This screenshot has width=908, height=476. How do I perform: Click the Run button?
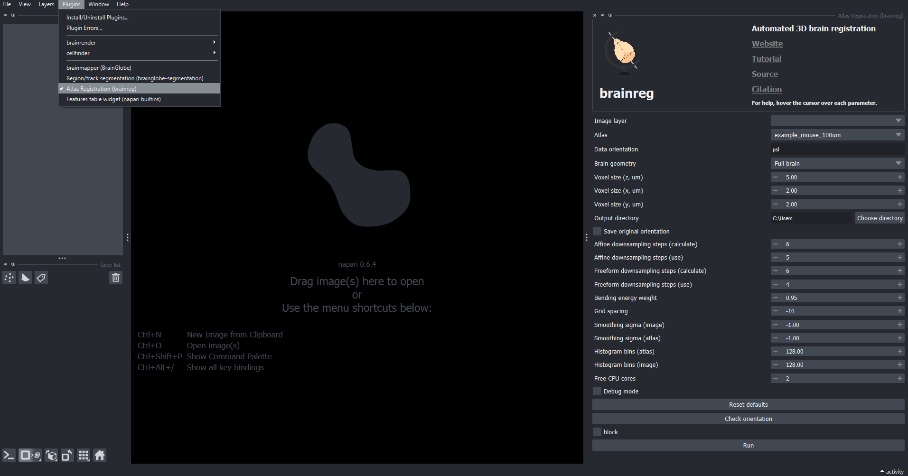(x=748, y=445)
